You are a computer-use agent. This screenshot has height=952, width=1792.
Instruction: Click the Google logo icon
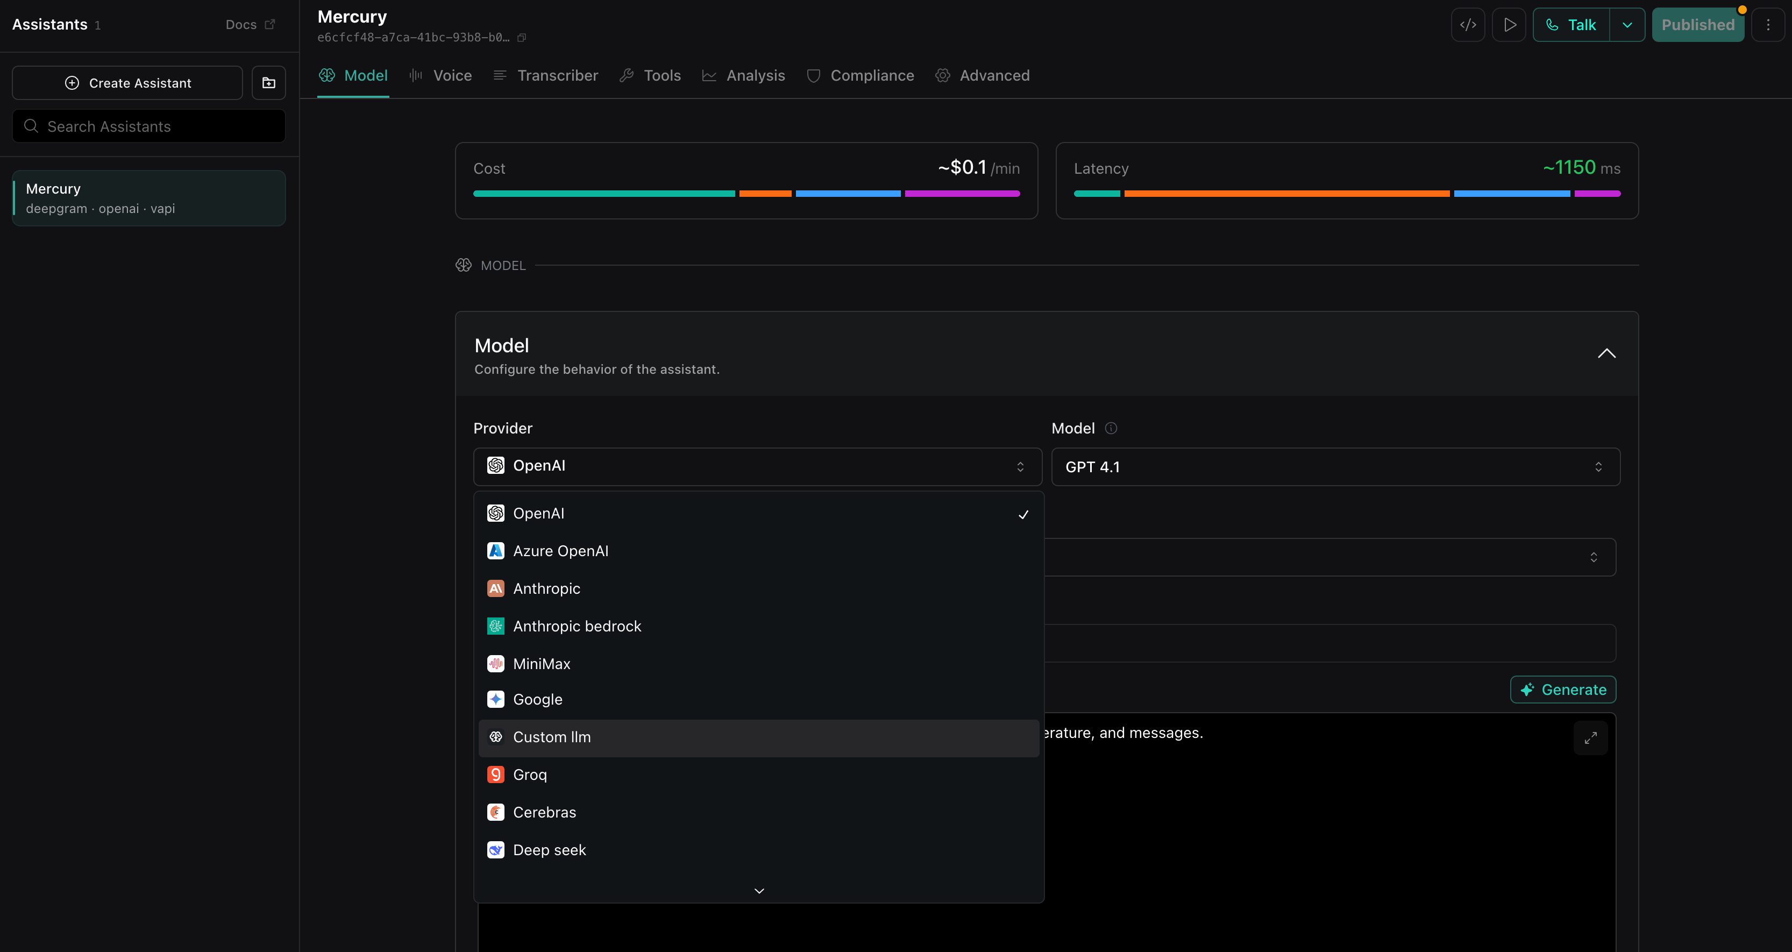pyautogui.click(x=495, y=699)
